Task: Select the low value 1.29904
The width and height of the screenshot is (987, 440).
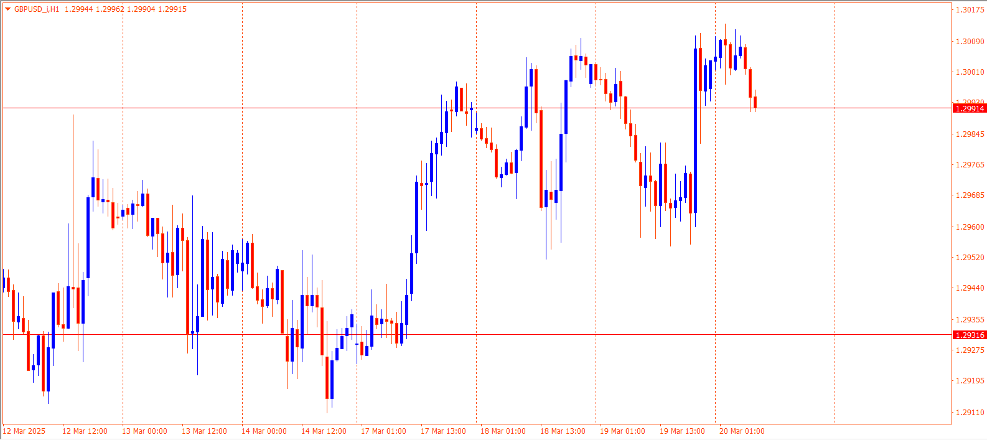Action: (x=141, y=9)
